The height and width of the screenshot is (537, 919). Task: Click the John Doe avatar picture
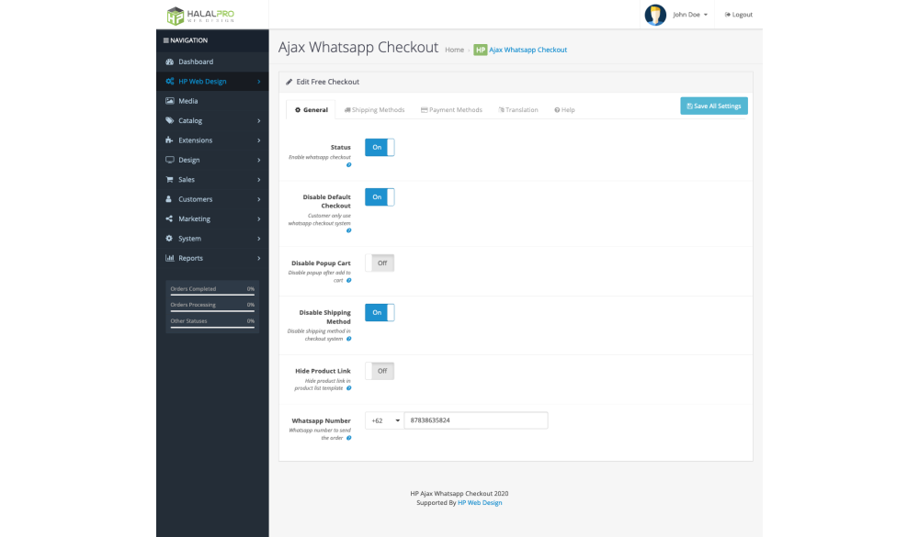(655, 15)
